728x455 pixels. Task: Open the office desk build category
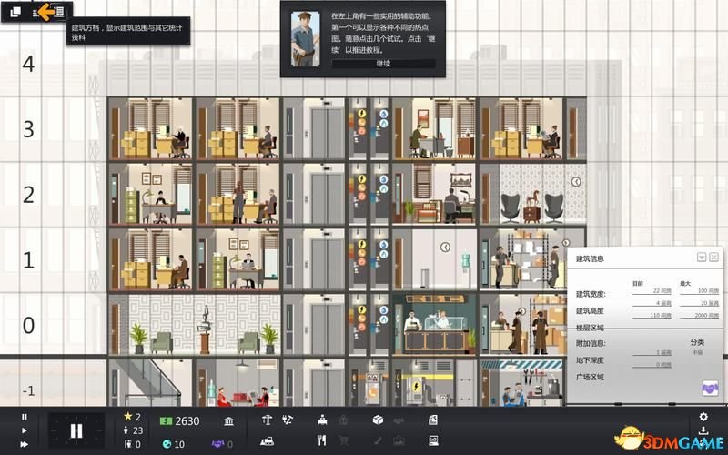click(323, 420)
